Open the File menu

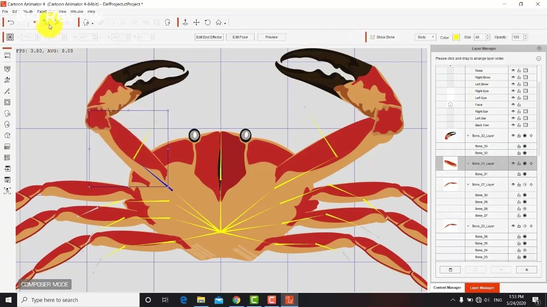tap(5, 12)
